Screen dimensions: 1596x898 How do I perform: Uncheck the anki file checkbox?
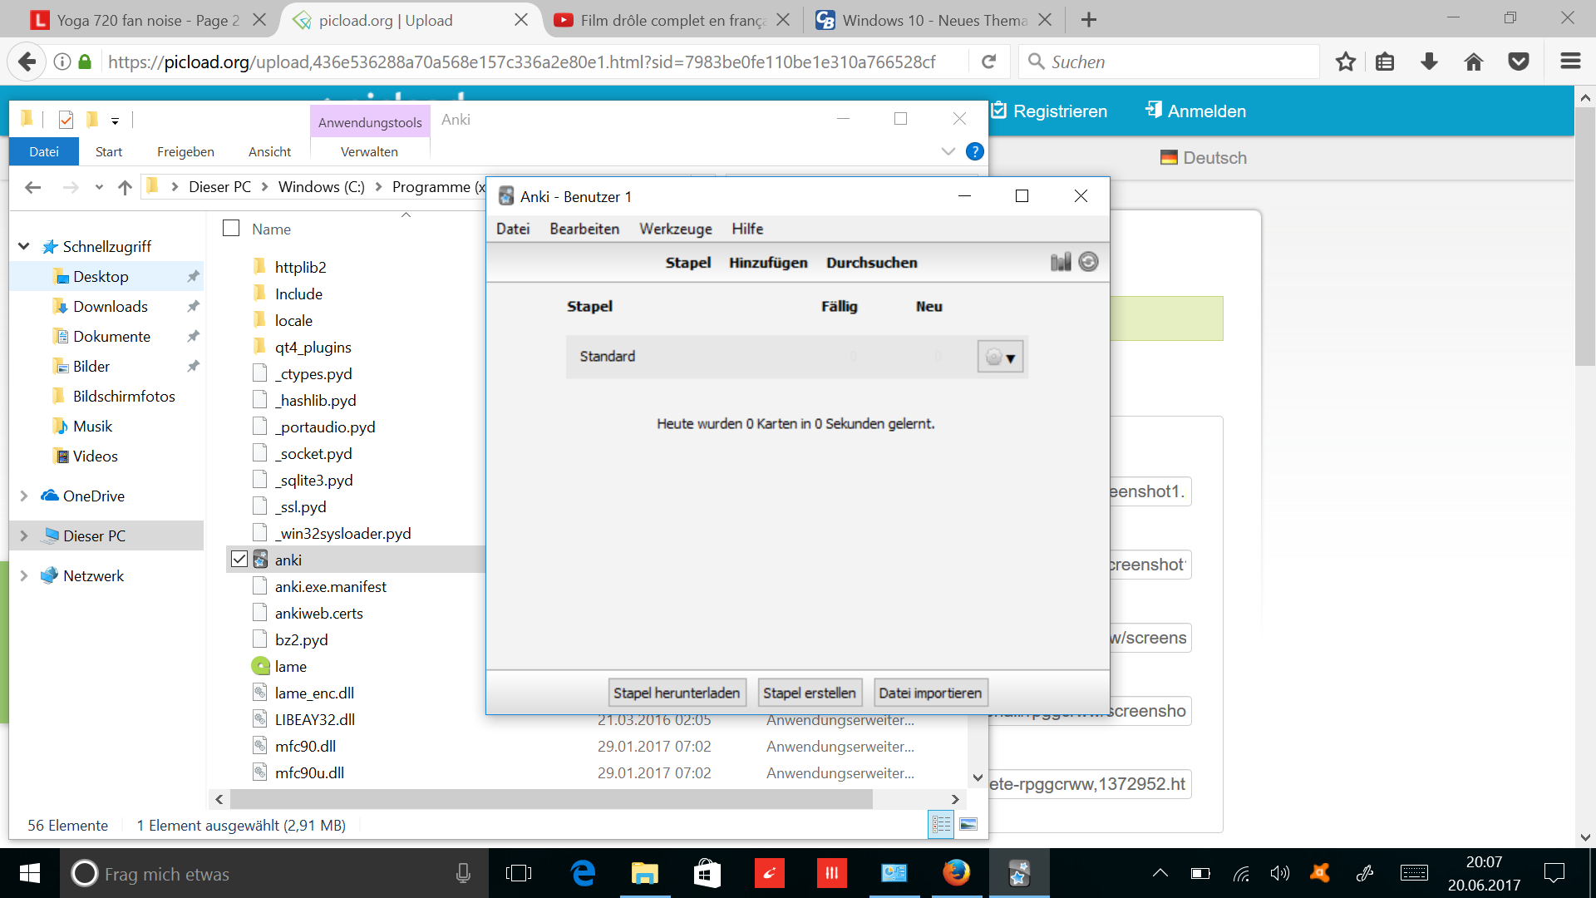[x=239, y=560]
